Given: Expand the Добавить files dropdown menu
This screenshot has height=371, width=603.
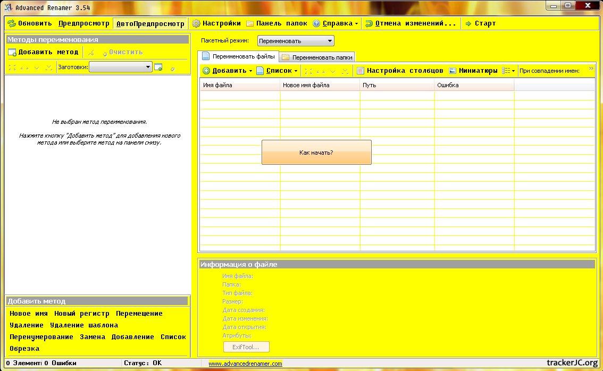Looking at the screenshot, I should coord(250,71).
